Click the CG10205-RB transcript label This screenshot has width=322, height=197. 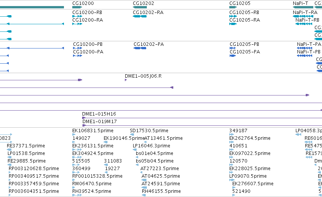244,13
